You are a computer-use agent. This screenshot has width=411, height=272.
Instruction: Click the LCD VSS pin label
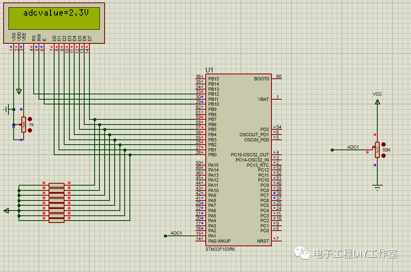click(14, 37)
